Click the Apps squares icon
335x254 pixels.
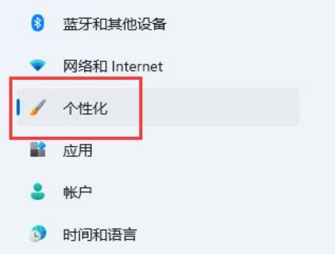(x=38, y=150)
